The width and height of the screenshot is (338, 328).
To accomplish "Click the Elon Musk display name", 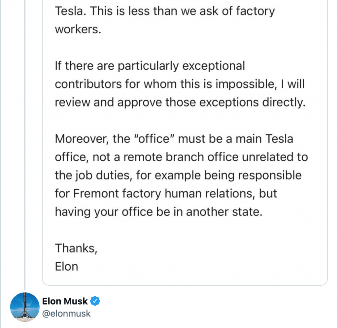I will click(x=65, y=301).
